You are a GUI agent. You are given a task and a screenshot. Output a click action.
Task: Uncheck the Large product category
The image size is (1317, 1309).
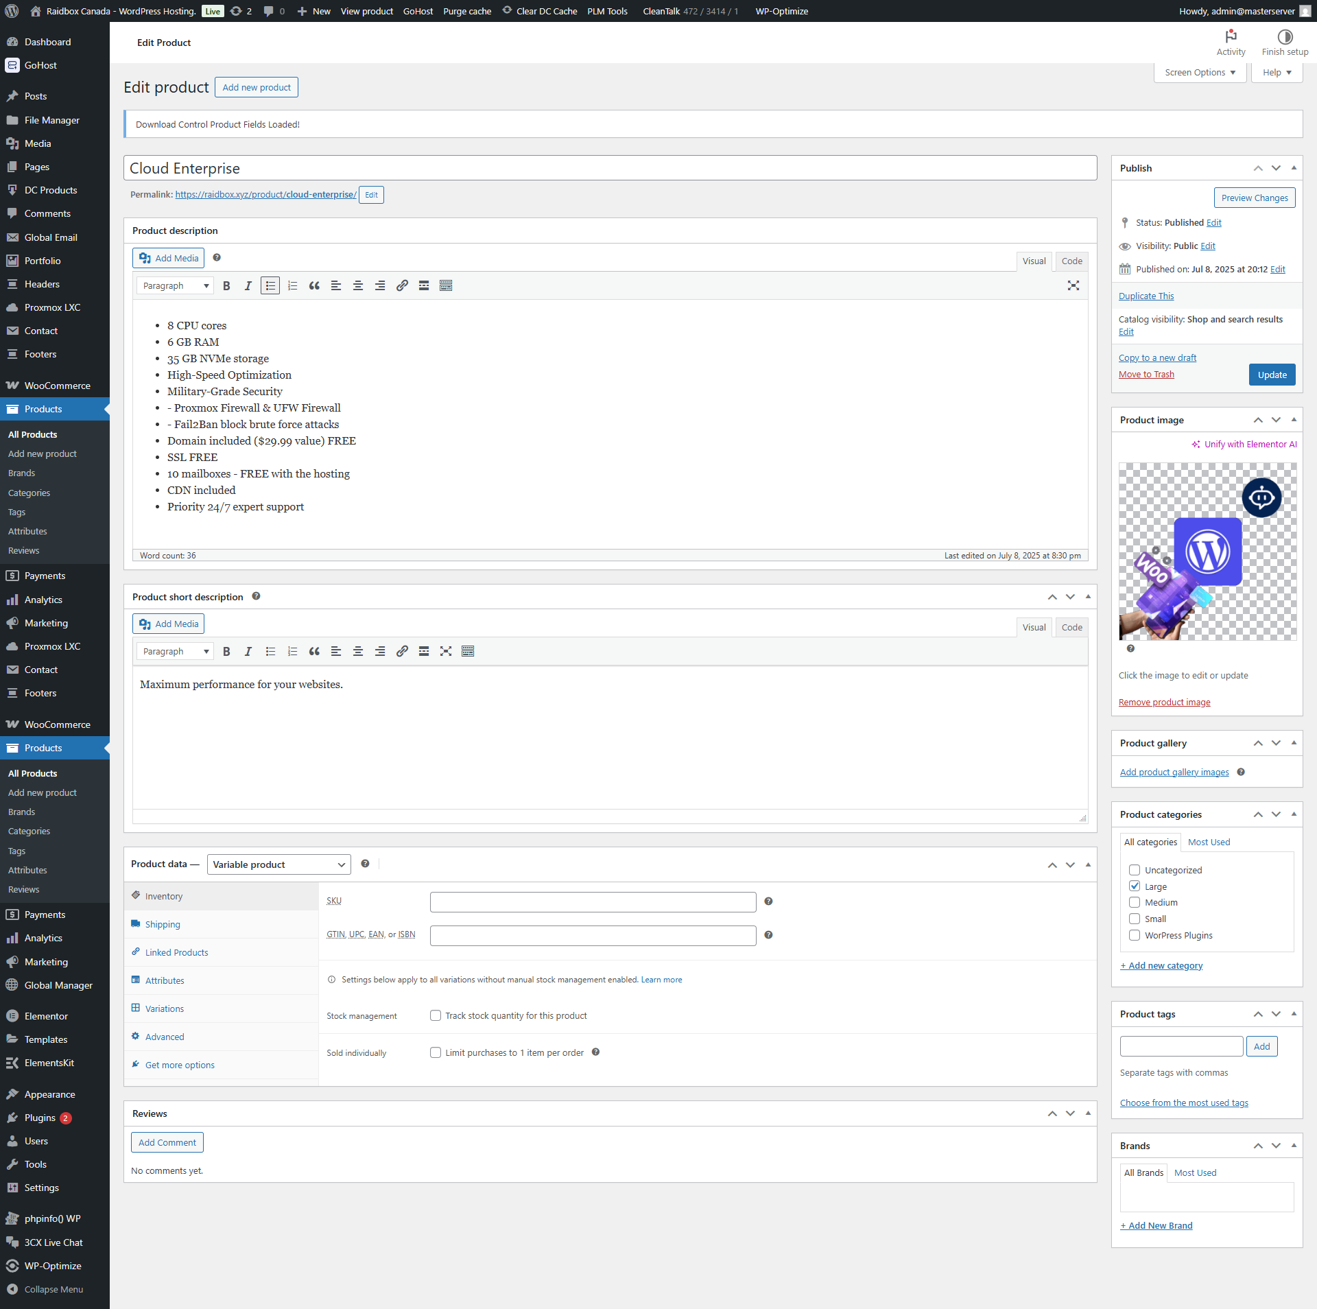tap(1135, 886)
